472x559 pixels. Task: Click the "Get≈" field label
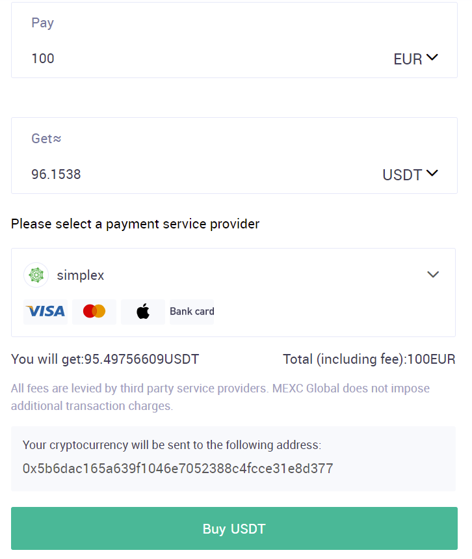click(x=46, y=139)
